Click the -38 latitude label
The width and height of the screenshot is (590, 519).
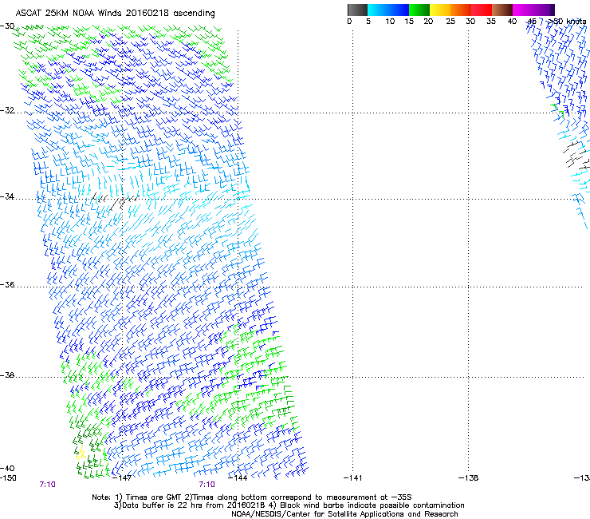point(7,375)
